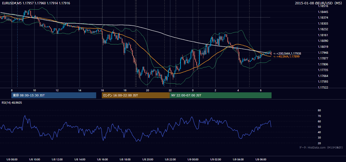Click the bottom date label 1/8 16:00

pos(102,160)
